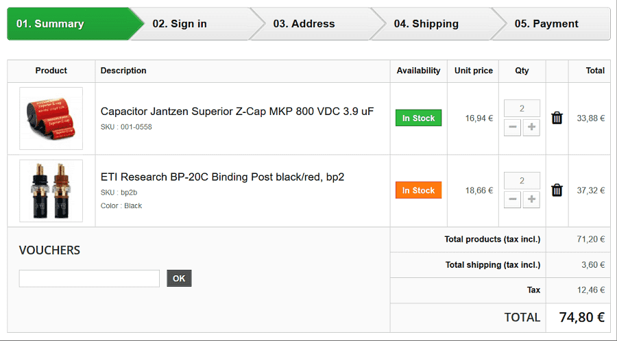Click the capacitor quantity text box
The image size is (617, 341).
tap(522, 108)
